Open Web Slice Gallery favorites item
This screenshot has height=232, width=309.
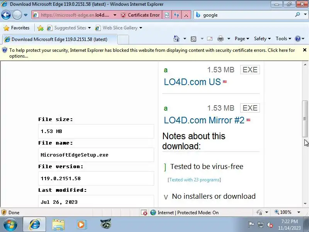pos(119,28)
